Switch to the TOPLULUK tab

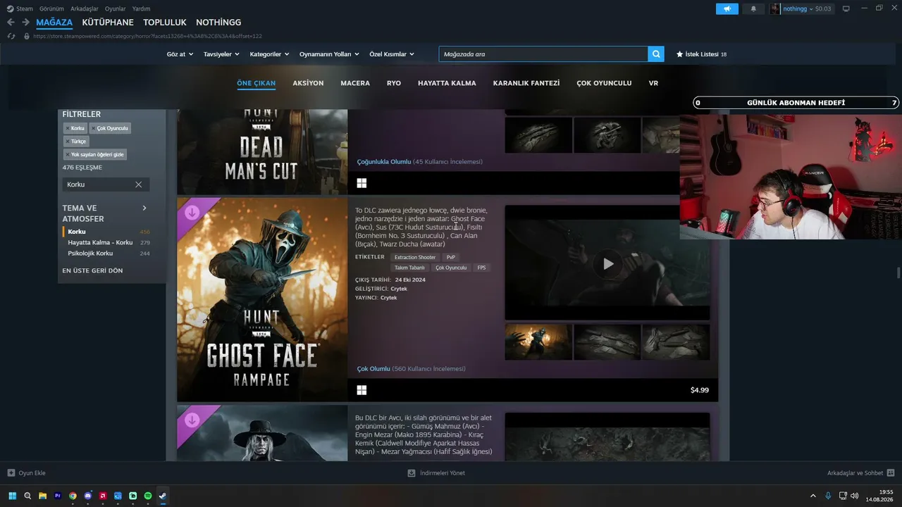point(165,23)
